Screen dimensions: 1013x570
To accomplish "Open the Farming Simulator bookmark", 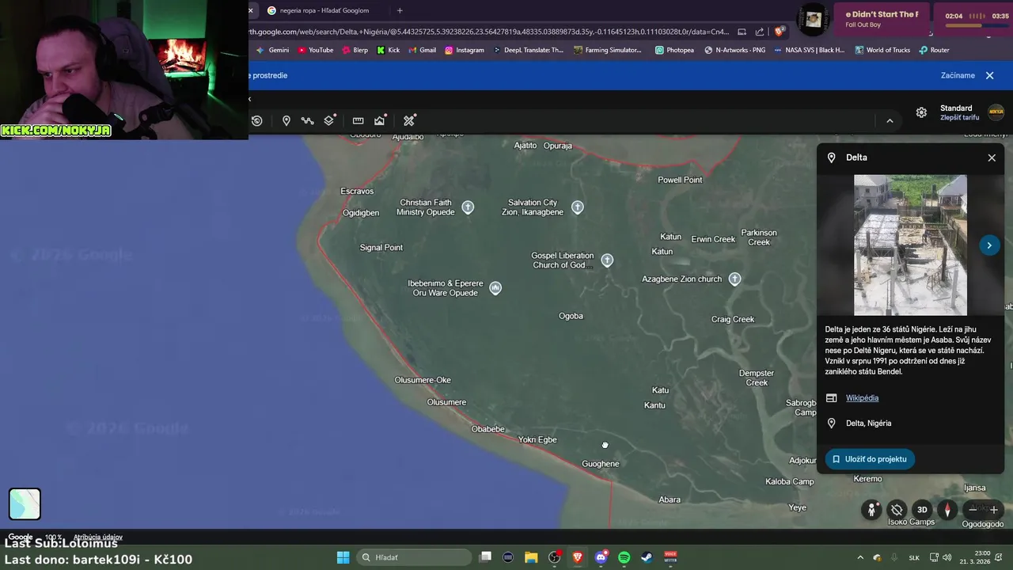I will point(608,50).
